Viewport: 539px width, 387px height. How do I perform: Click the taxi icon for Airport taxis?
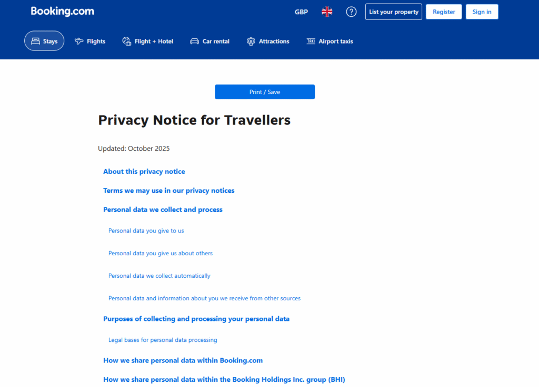[x=311, y=41]
